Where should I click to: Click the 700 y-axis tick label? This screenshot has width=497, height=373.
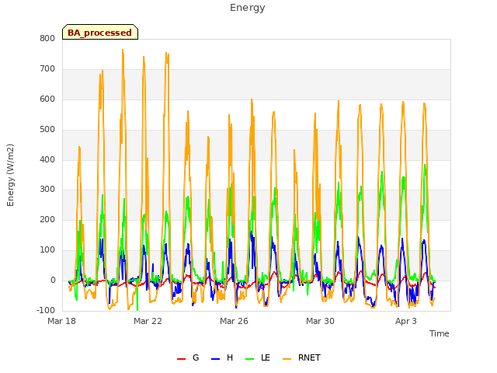47,69
